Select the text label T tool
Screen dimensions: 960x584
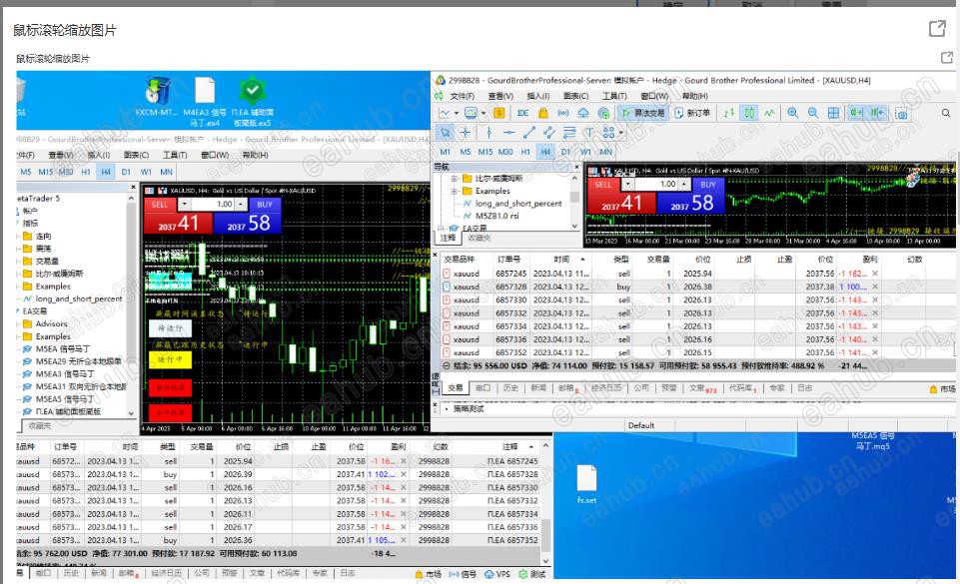589,132
